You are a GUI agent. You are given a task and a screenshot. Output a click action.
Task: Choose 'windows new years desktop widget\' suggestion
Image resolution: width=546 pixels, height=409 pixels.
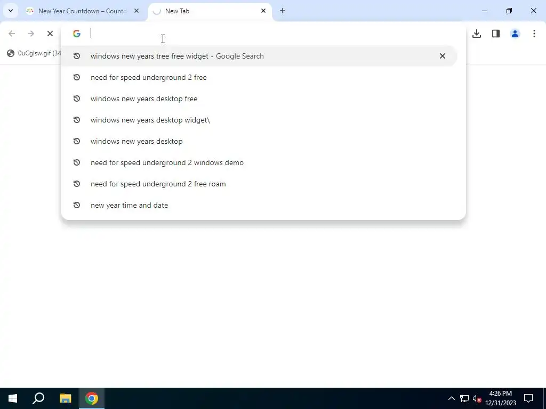(x=259, y=120)
